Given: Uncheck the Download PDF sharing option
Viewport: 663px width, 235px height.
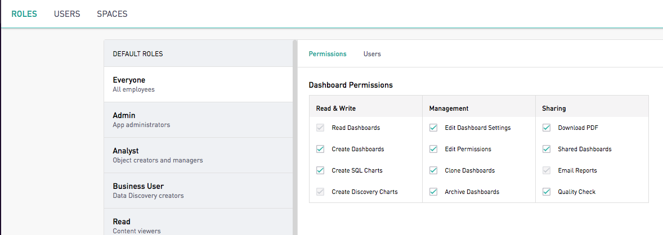Looking at the screenshot, I should click(x=546, y=128).
